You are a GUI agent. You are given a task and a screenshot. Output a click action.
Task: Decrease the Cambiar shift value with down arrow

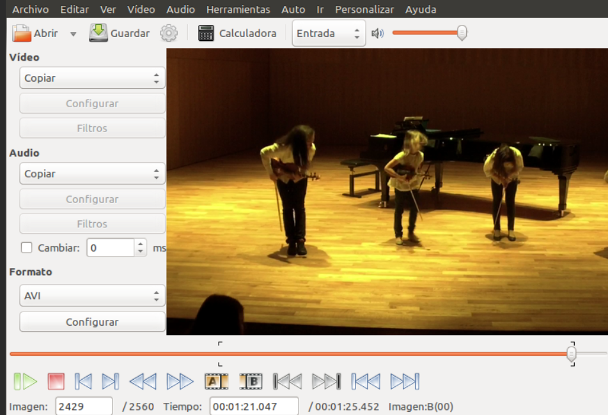pyautogui.click(x=141, y=252)
